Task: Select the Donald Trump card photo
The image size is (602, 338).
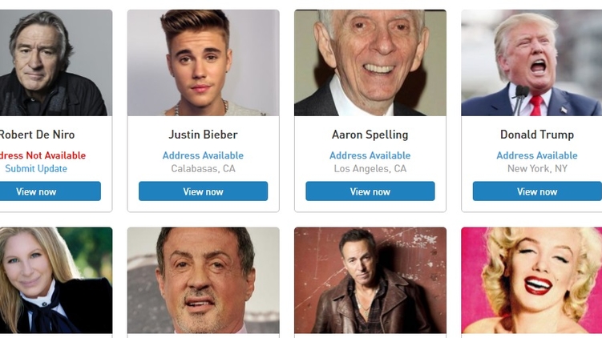Action: 531,62
